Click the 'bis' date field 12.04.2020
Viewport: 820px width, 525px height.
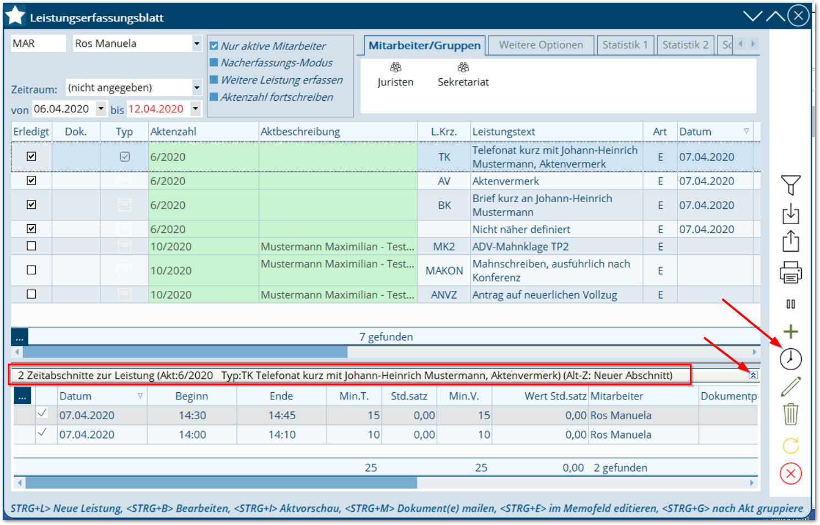[158, 109]
